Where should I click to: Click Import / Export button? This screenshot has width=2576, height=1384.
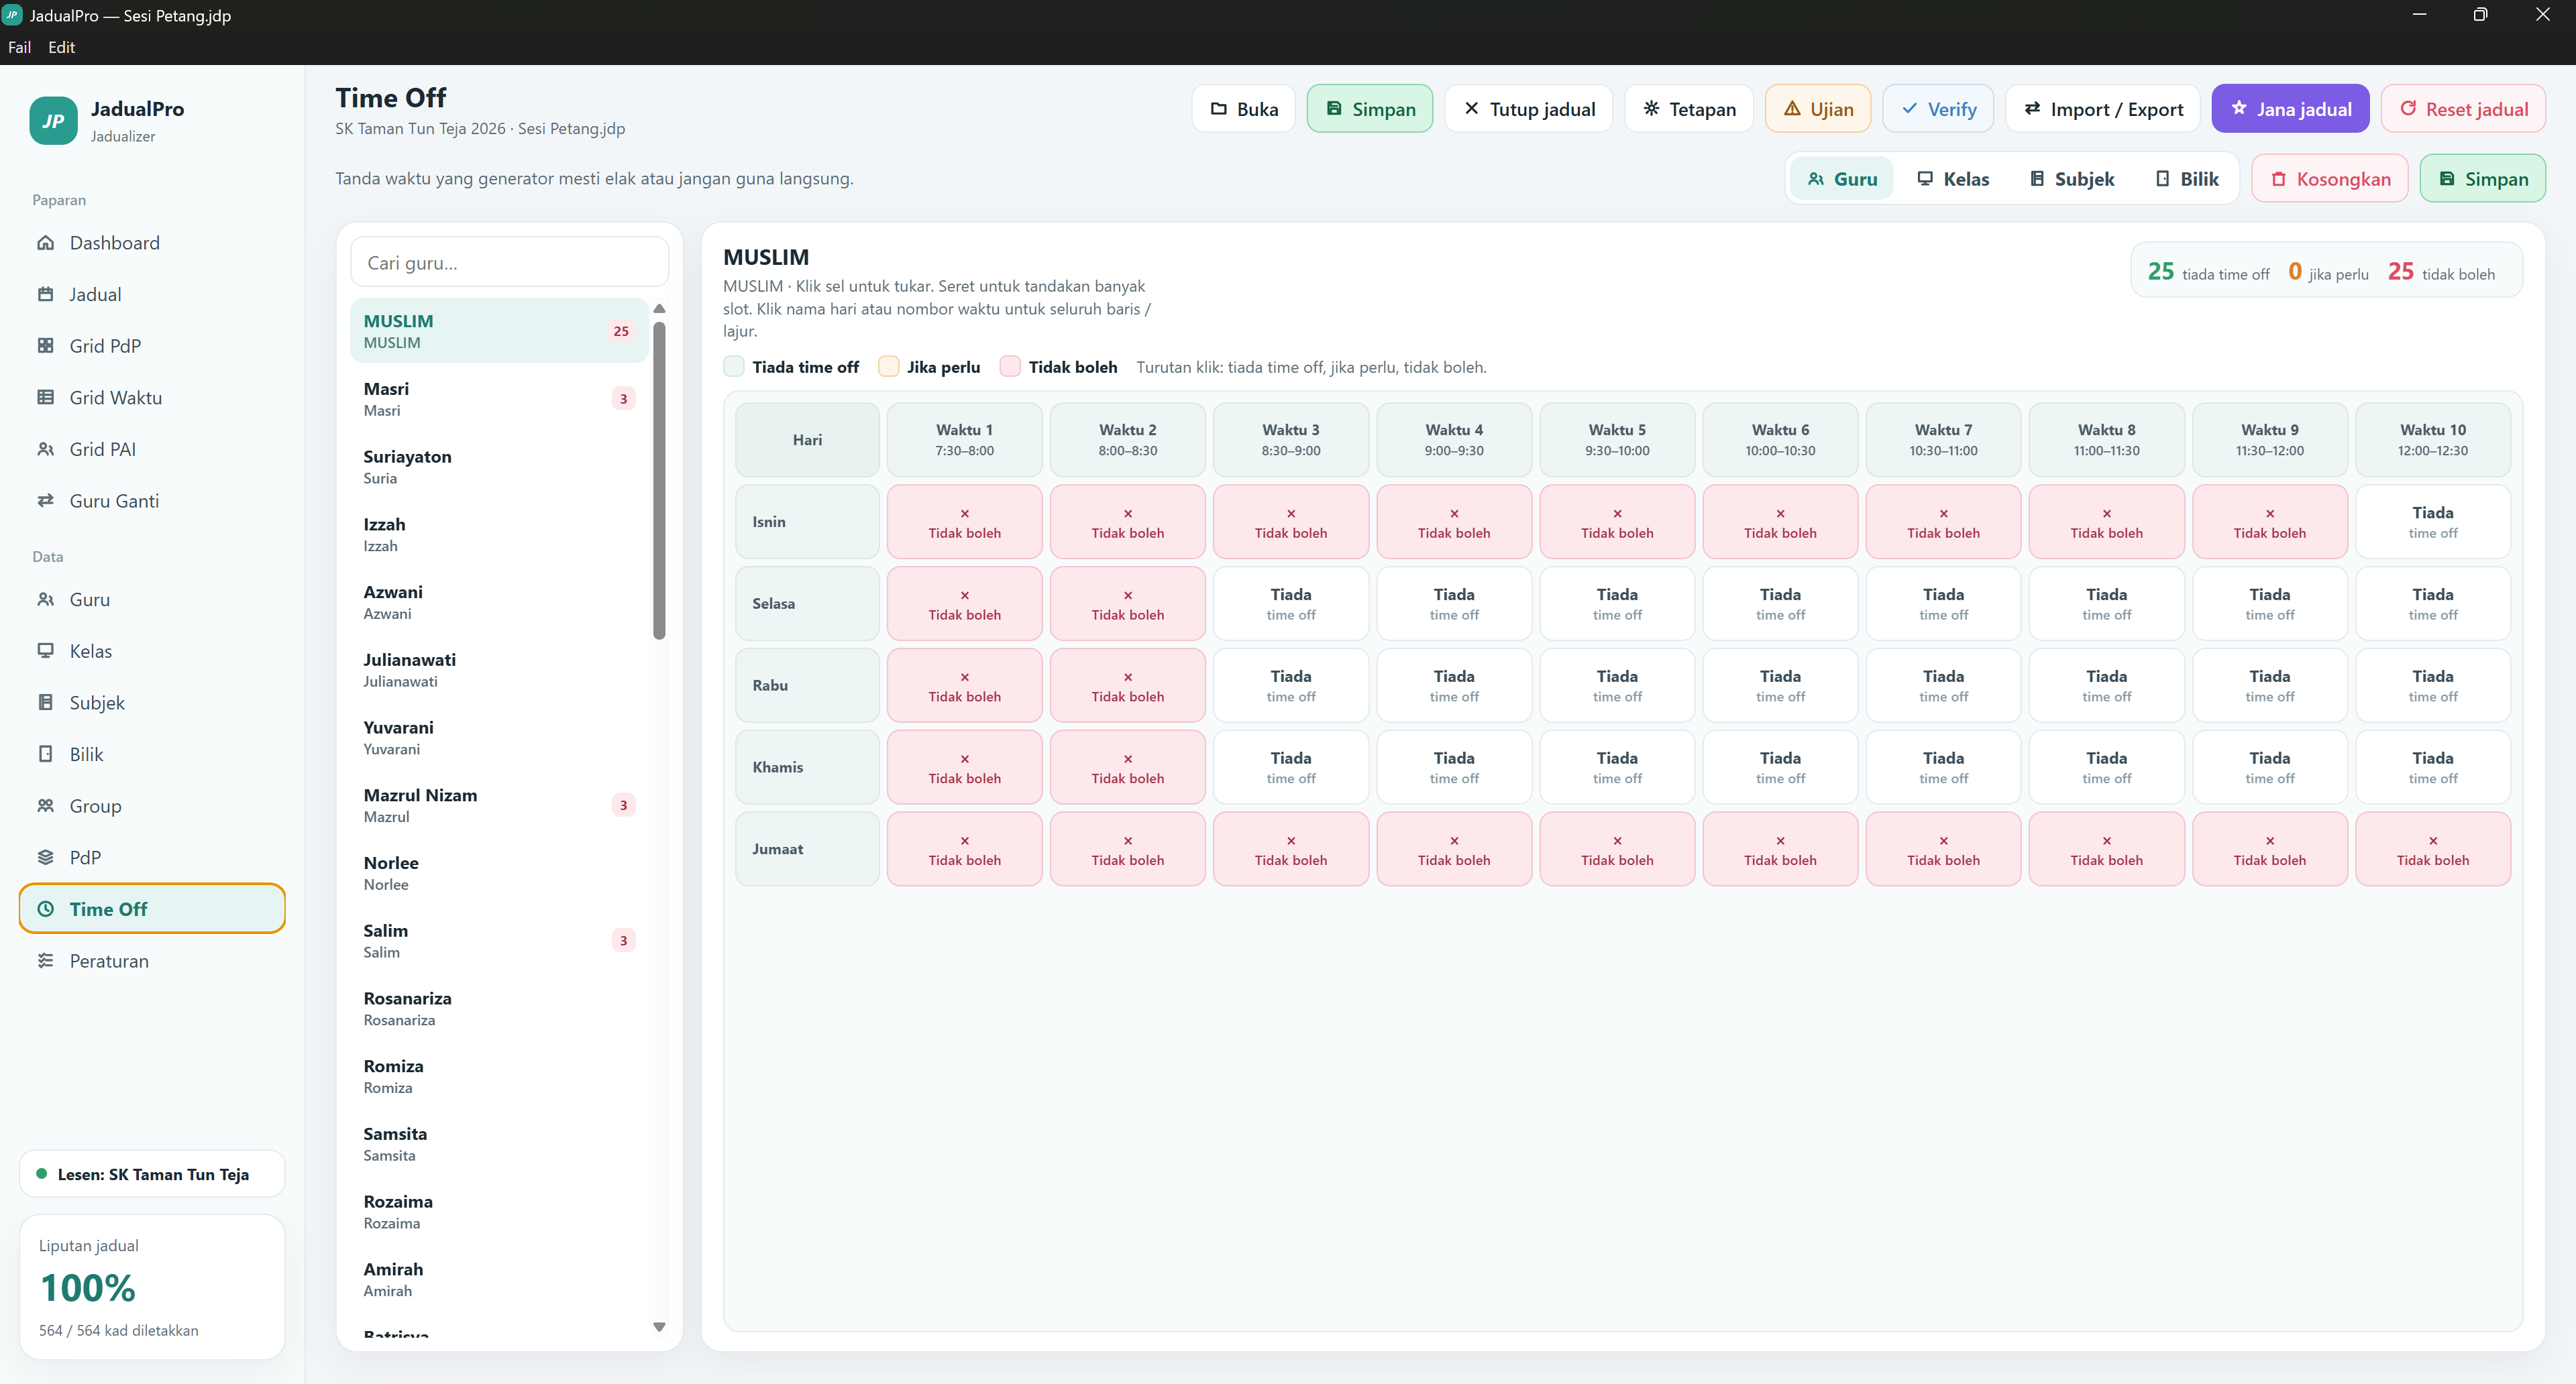(x=2102, y=109)
